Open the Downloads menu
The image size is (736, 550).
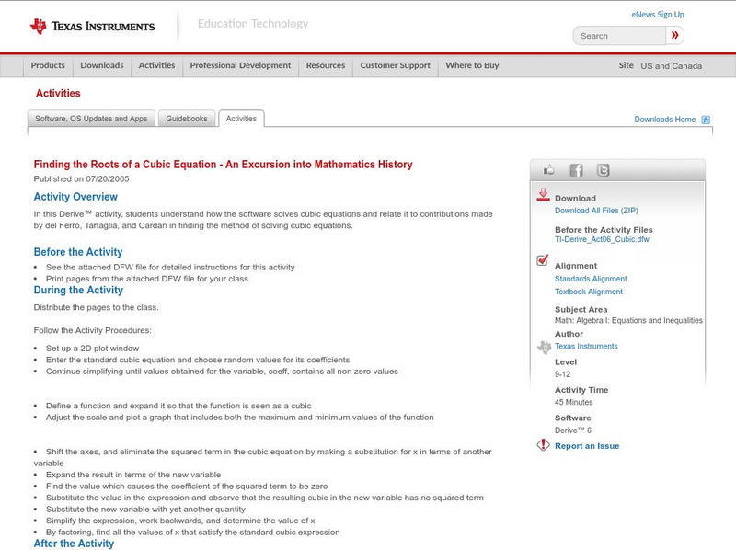[102, 65]
